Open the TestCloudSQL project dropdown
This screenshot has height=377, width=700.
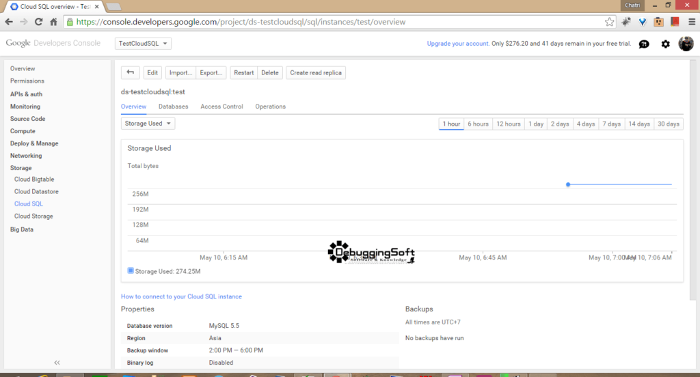[x=143, y=43]
